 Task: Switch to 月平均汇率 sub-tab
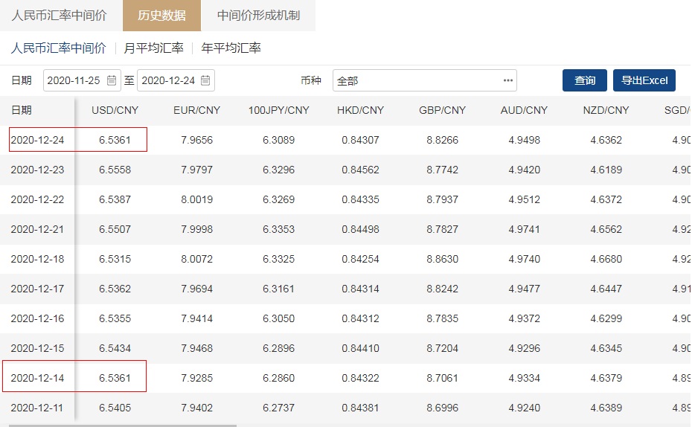click(154, 48)
